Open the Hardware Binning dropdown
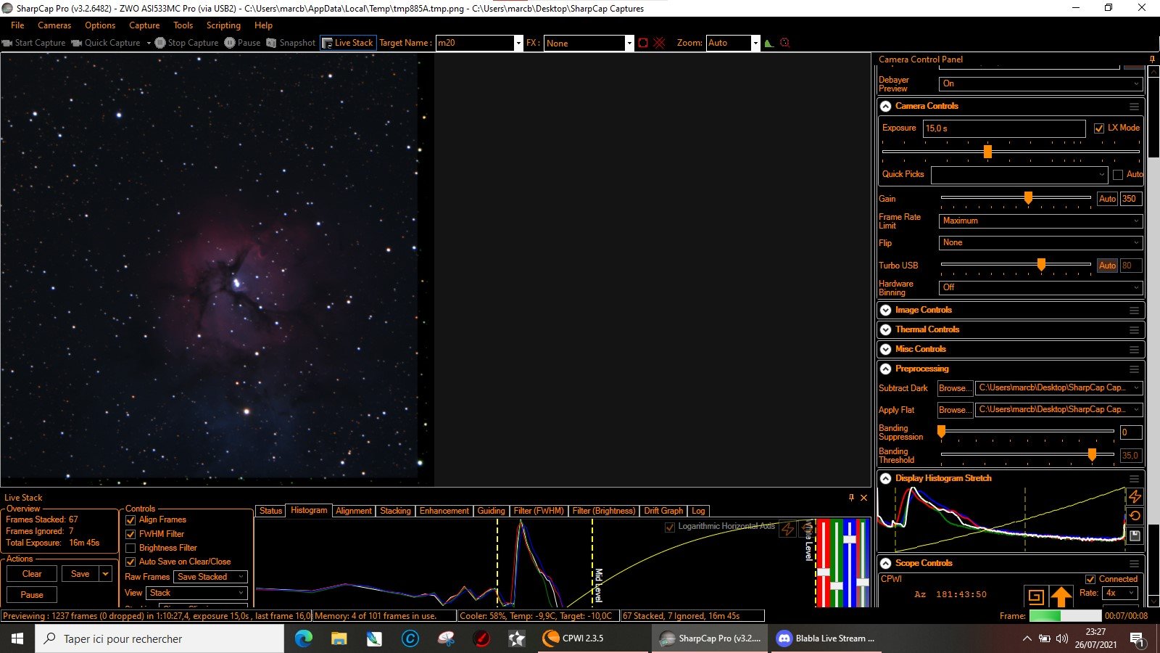1160x653 pixels. click(x=1040, y=288)
